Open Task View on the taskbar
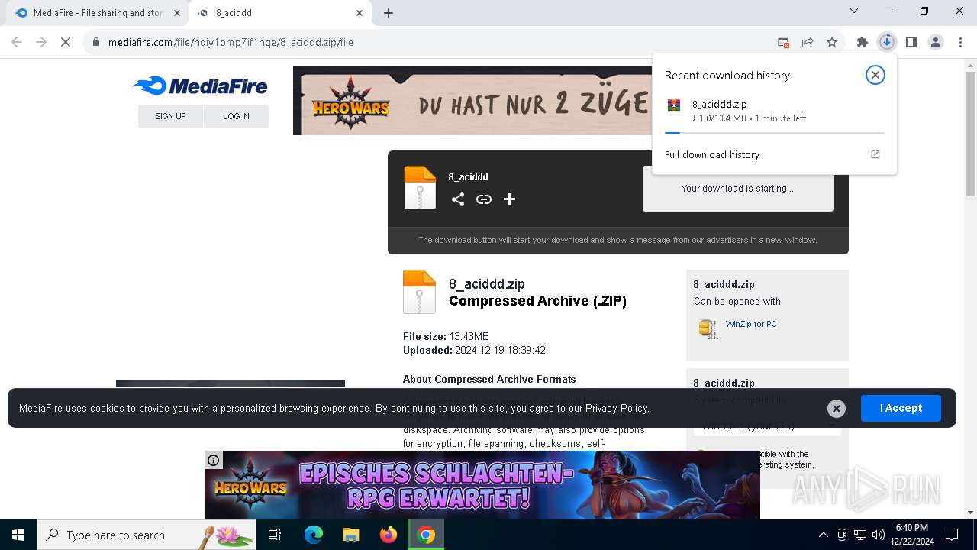 point(275,535)
